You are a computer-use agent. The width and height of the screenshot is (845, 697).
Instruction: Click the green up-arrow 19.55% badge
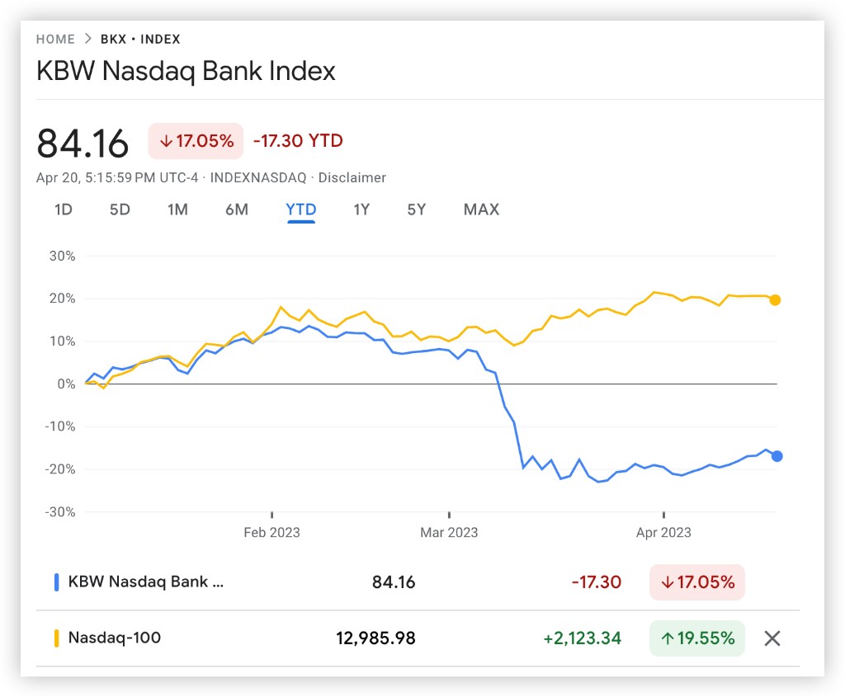[696, 638]
